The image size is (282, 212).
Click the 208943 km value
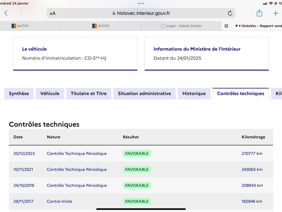tap(252, 185)
